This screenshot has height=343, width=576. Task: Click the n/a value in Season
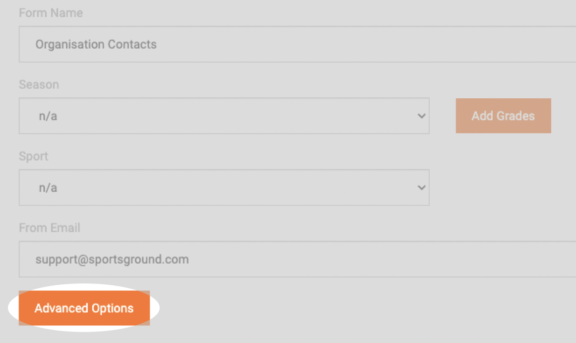point(48,116)
